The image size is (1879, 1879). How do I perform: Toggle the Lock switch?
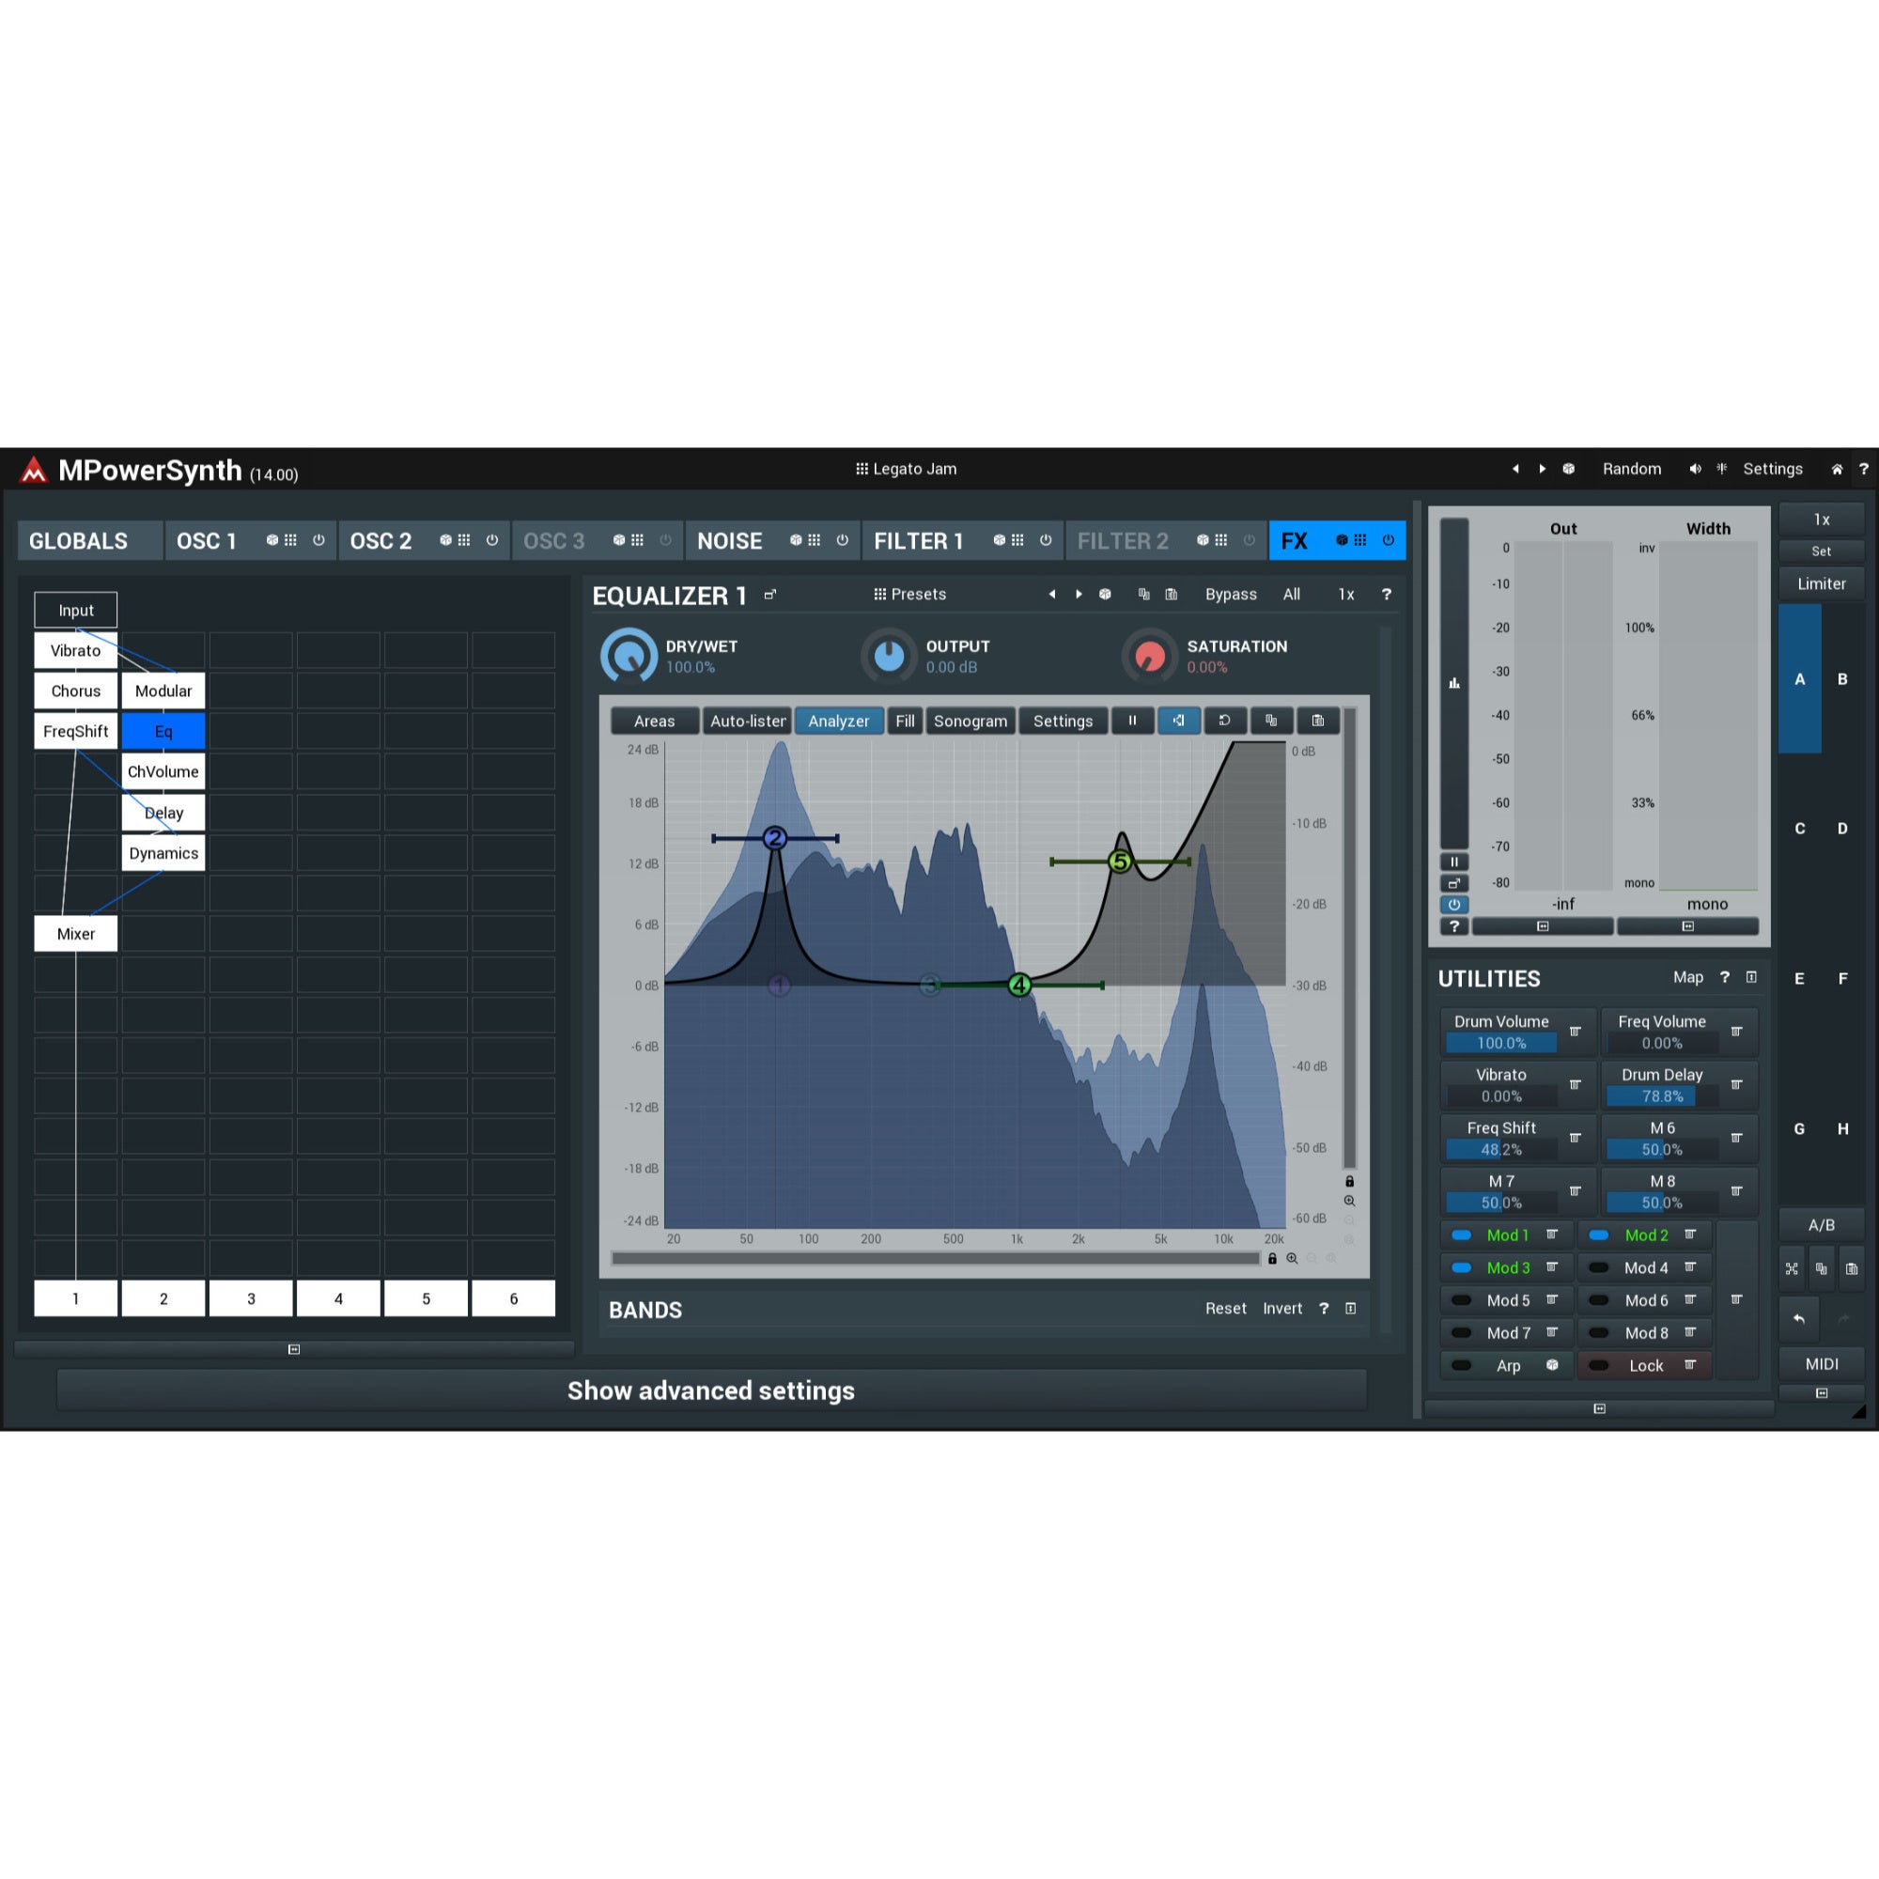(1598, 1365)
